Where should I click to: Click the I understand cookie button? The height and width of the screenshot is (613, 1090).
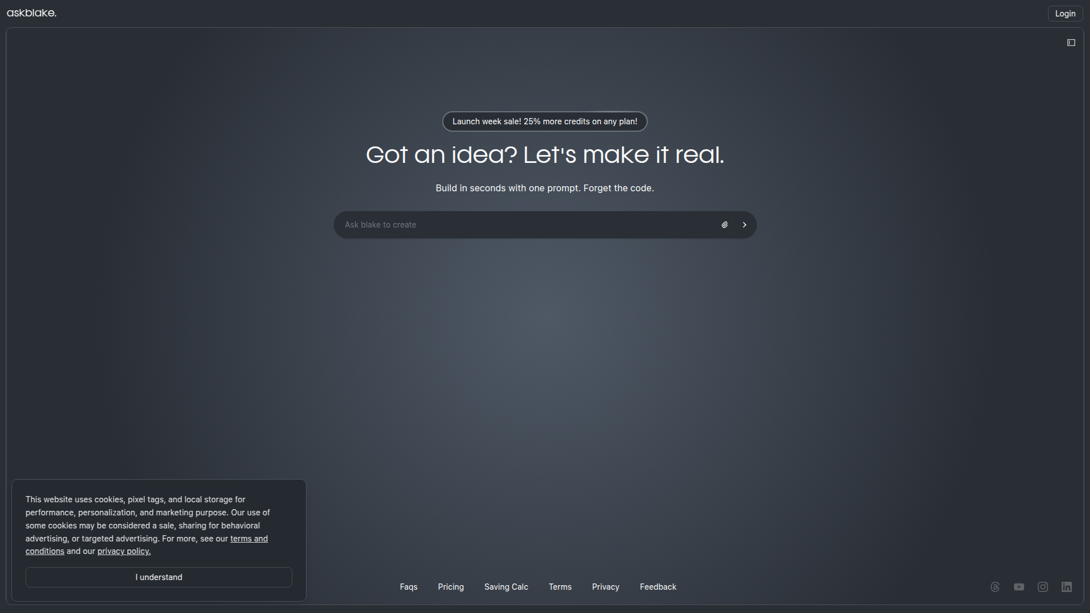click(x=159, y=577)
